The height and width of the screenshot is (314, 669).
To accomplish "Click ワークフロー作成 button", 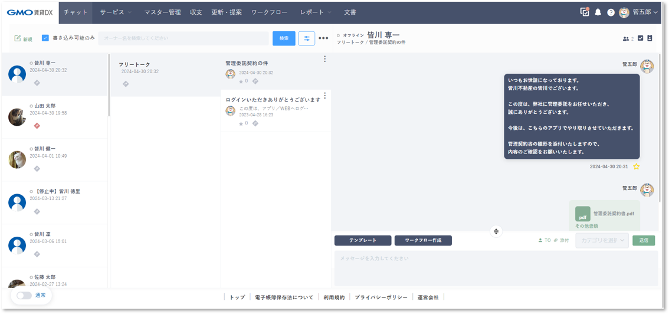I will point(423,240).
